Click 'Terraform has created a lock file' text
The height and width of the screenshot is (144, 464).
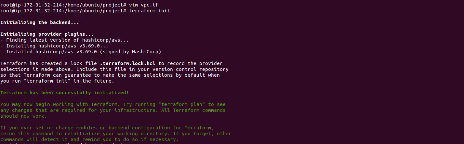pyautogui.click(x=48, y=63)
